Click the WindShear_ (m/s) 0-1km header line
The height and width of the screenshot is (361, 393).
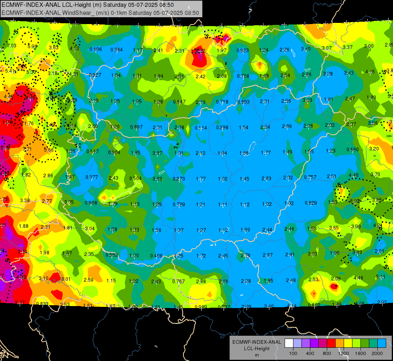(100, 13)
